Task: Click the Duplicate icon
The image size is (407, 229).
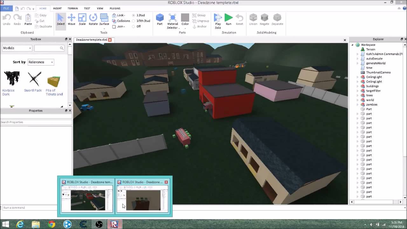Action: point(36,26)
